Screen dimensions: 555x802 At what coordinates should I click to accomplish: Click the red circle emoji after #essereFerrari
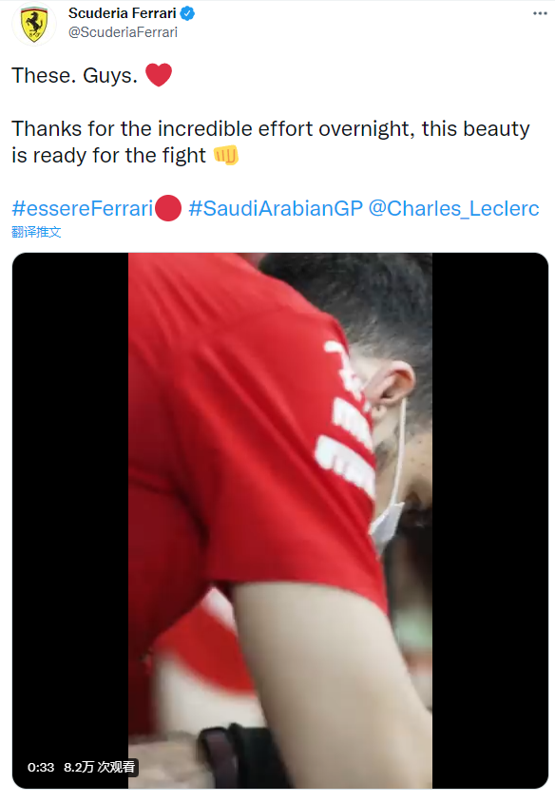[x=168, y=208]
